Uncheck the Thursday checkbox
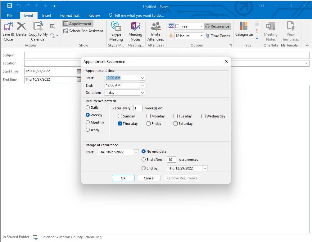The image size is (312, 242). point(120,124)
